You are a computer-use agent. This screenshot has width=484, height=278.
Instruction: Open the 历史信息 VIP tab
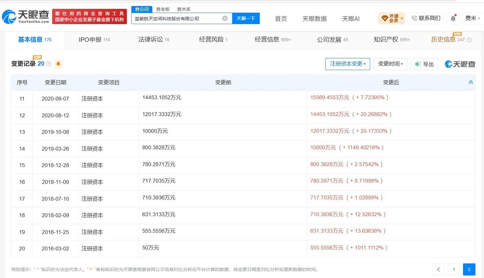(448, 40)
